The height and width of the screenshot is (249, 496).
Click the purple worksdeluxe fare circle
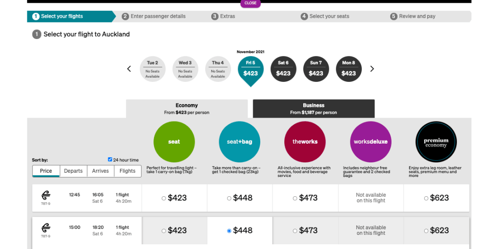click(x=370, y=142)
